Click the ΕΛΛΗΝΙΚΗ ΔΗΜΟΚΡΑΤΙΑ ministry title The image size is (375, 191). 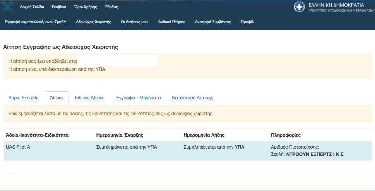(x=336, y=5)
